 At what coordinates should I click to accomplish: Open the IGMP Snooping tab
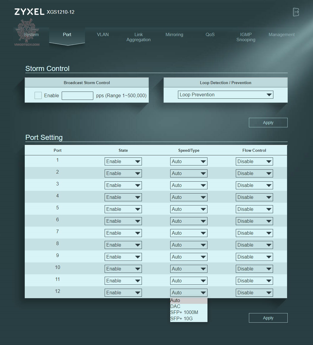click(246, 37)
